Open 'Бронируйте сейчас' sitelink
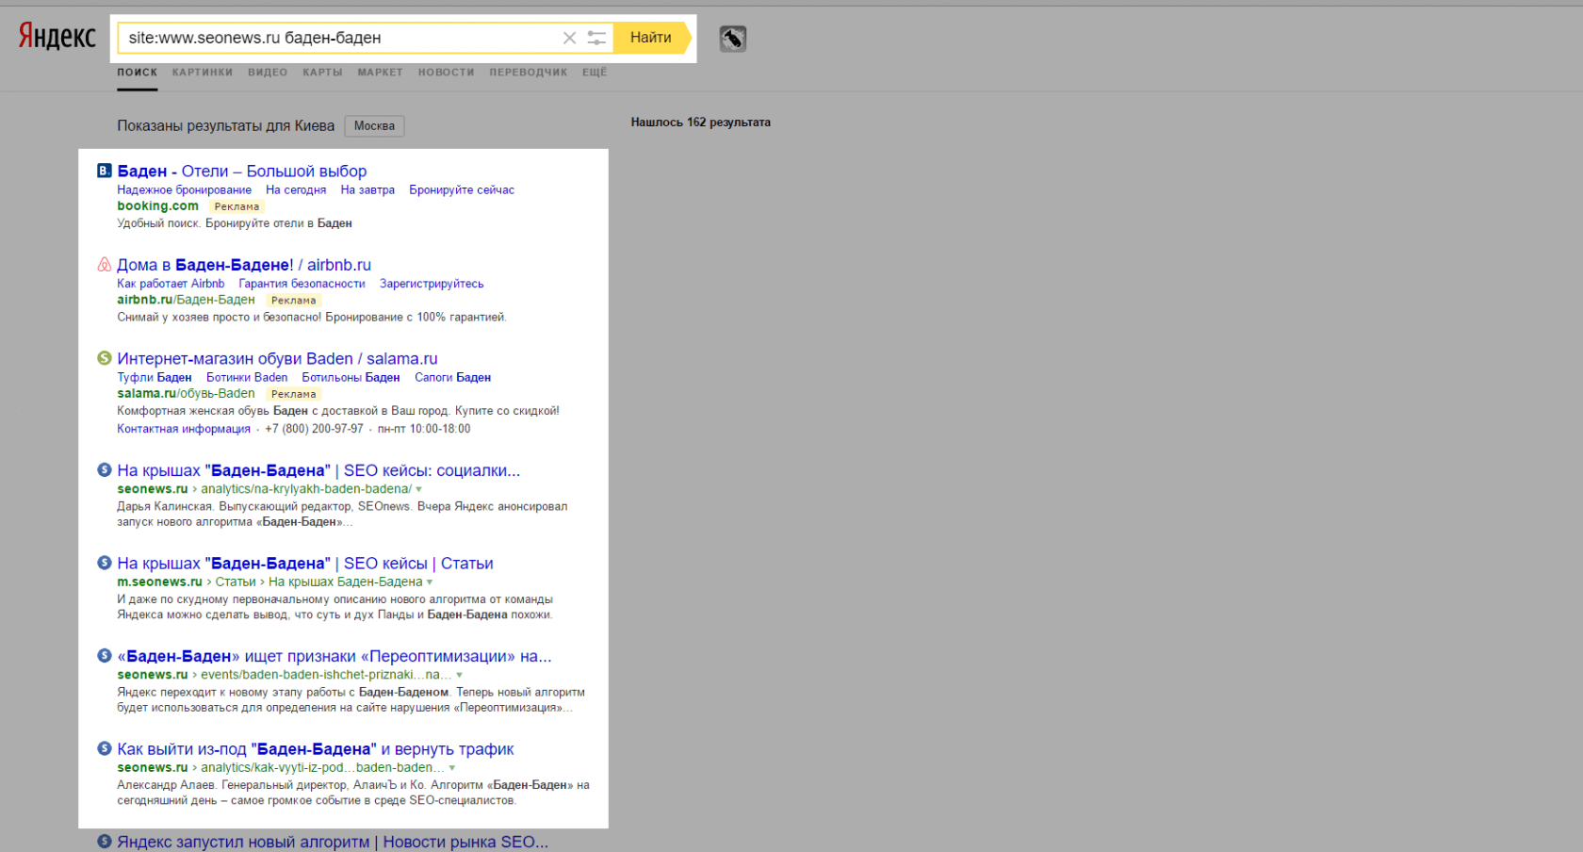1583x852 pixels. tap(462, 190)
